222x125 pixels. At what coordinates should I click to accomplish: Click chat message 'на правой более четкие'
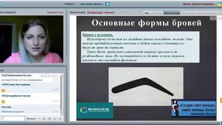click(22, 80)
